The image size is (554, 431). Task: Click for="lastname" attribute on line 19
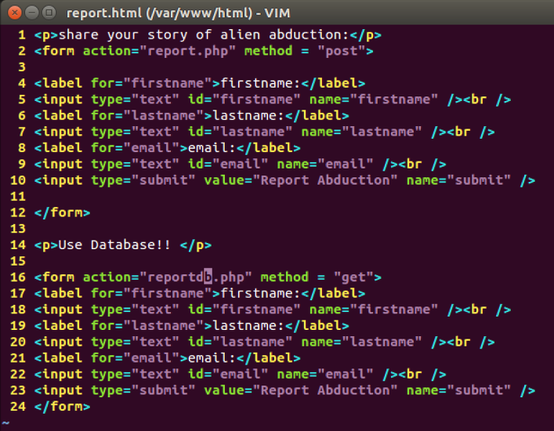[147, 326]
